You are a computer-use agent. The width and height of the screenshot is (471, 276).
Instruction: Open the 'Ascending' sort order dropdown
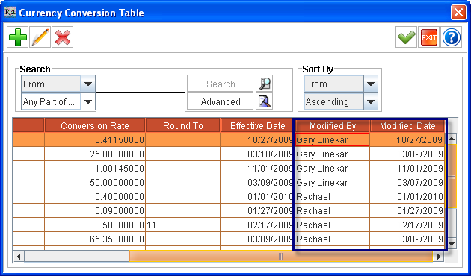(371, 102)
